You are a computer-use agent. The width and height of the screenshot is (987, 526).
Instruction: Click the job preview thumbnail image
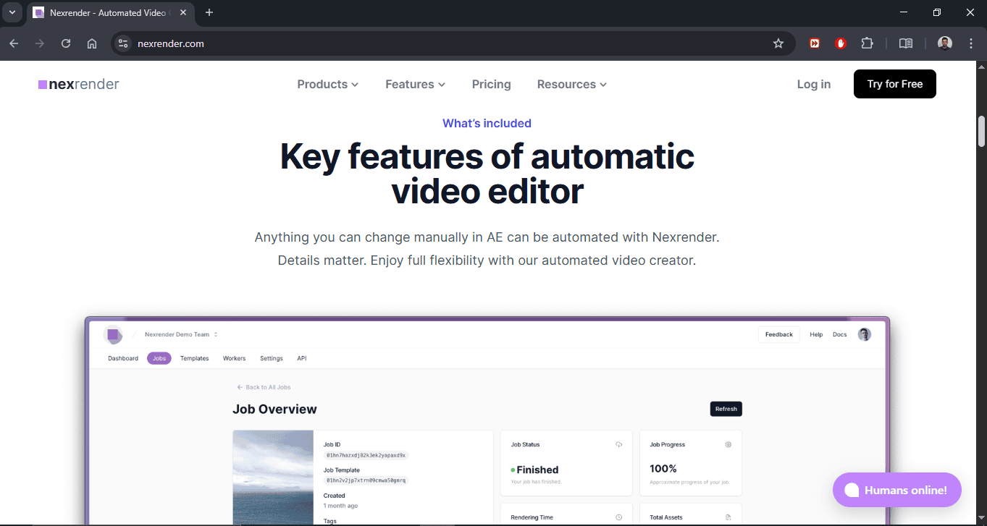tap(273, 478)
